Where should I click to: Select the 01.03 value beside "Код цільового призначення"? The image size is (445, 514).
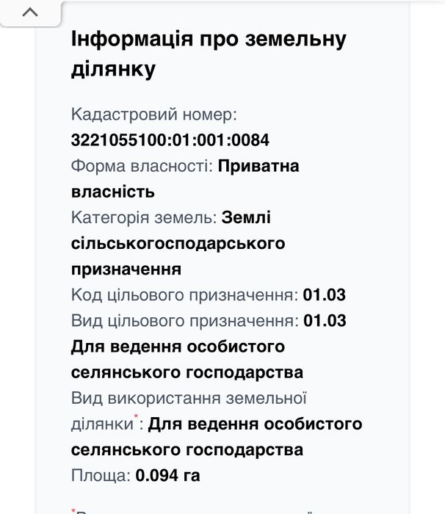coord(325,295)
